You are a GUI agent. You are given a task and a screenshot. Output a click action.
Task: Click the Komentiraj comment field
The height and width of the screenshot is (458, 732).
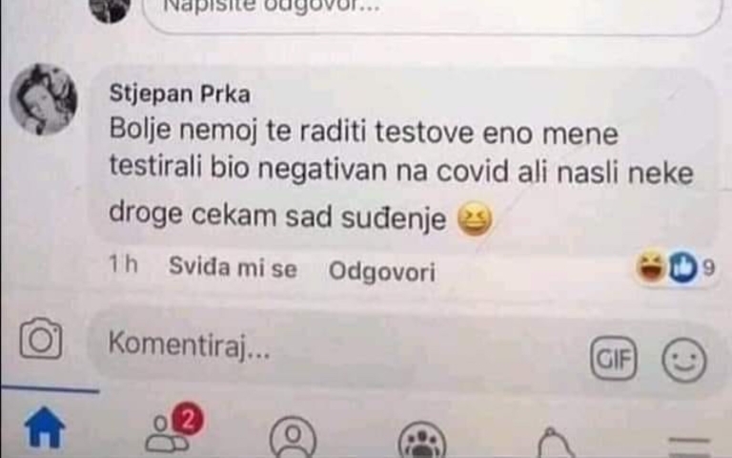[336, 350]
